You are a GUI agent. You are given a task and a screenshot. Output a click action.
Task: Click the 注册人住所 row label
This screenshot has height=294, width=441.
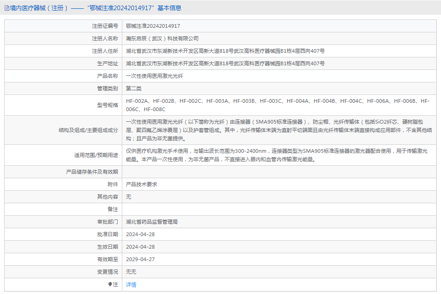click(x=105, y=51)
